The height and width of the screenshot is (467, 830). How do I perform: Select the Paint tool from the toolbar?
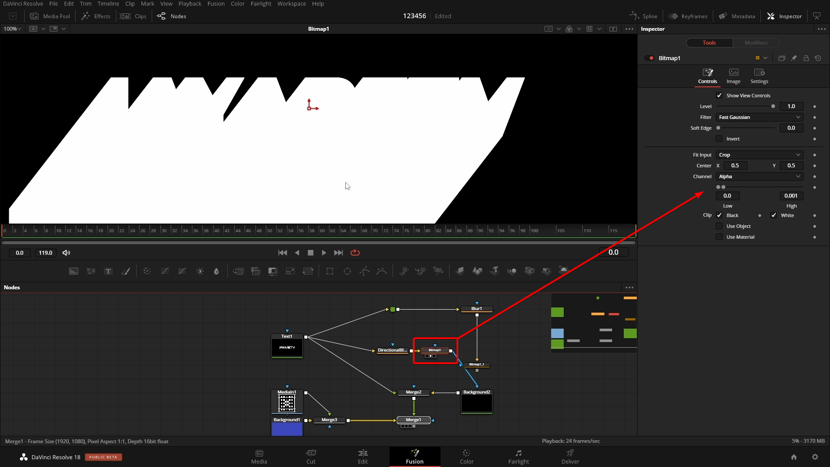pos(126,271)
